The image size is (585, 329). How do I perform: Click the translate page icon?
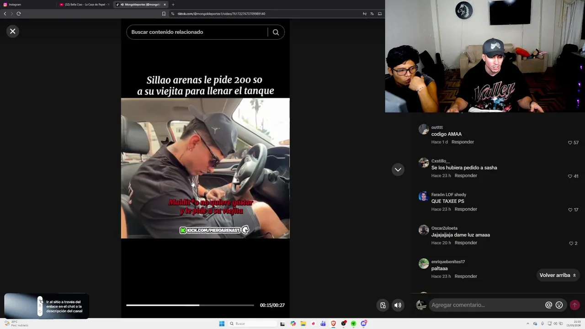click(372, 14)
